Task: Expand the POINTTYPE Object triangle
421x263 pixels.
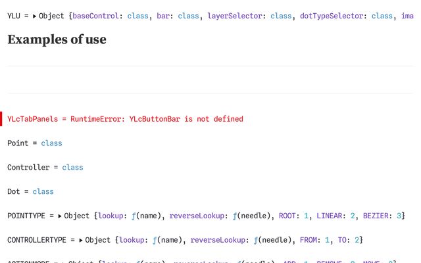Action: click(x=60, y=216)
